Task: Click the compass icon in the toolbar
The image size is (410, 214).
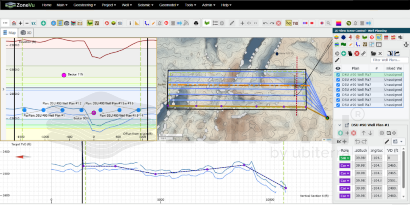Action: (x=53, y=23)
